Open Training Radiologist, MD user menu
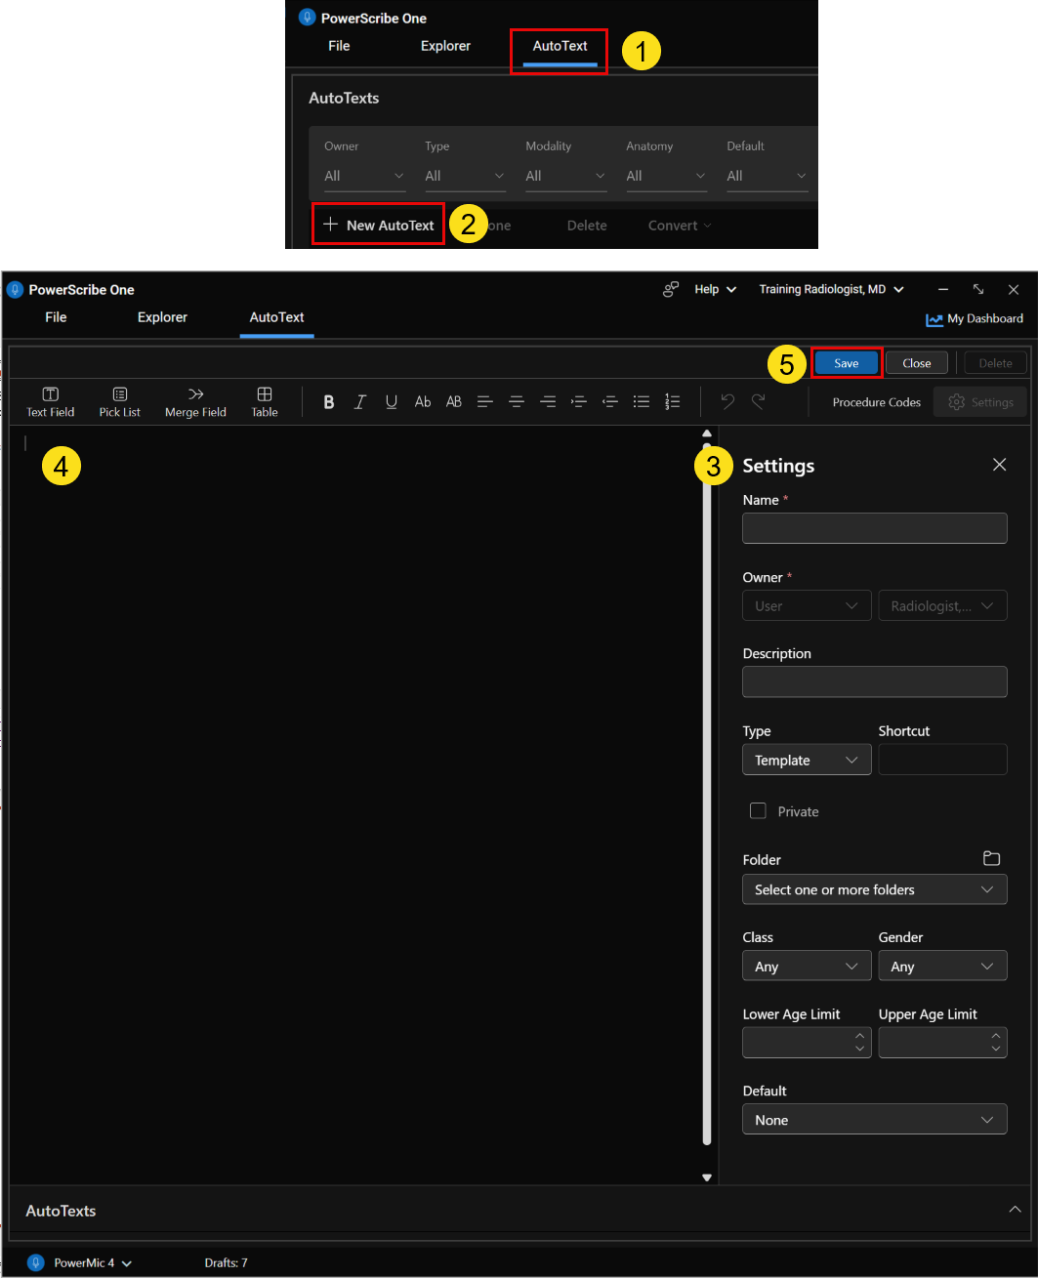Screen dimensions: 1038x1278 (x=831, y=289)
